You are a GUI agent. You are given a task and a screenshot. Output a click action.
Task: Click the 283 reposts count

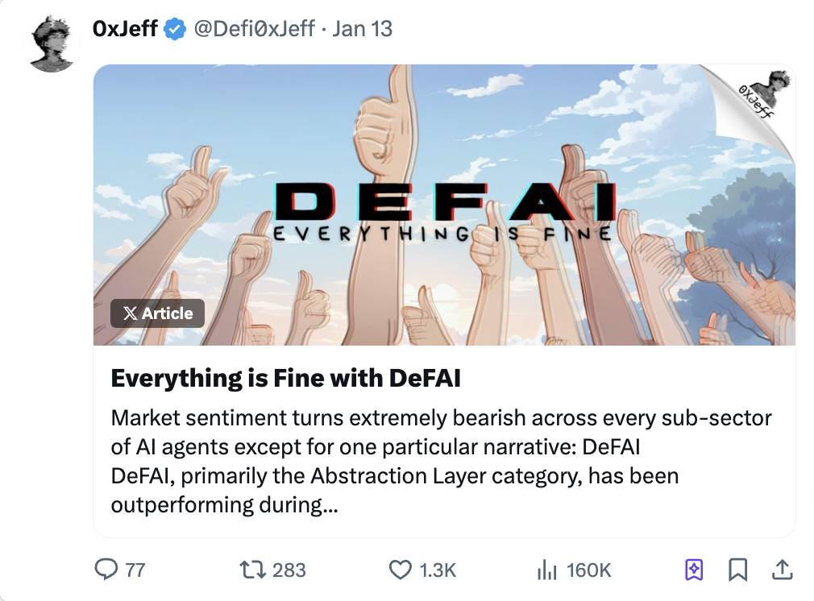coord(289,570)
